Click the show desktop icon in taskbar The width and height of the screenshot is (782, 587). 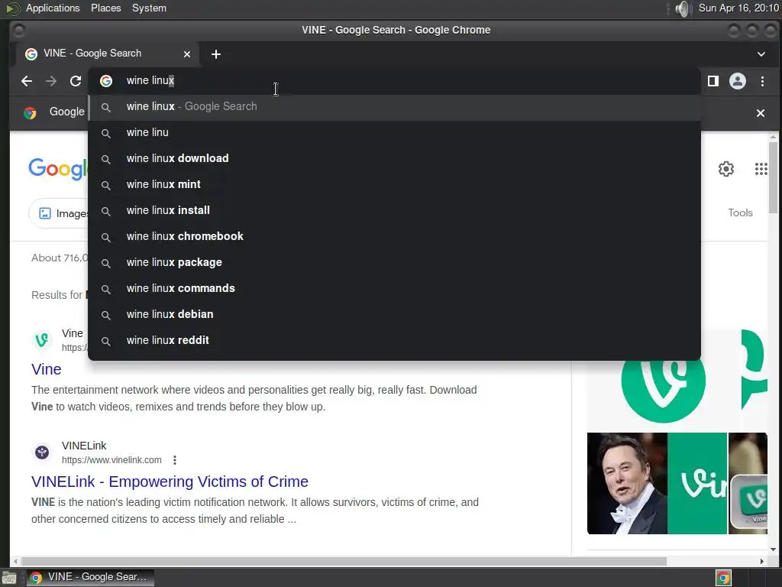(x=8, y=578)
